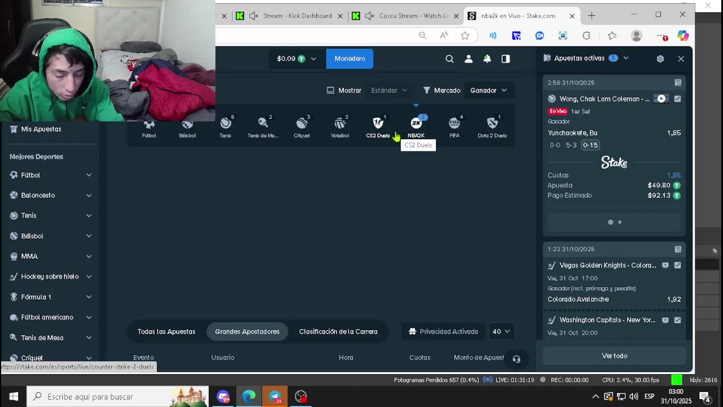Open stream icon for Washington Capitals match

point(665,320)
